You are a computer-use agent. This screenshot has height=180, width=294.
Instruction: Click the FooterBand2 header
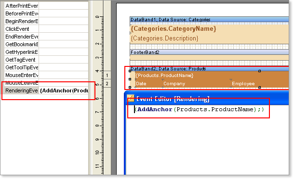(209, 52)
